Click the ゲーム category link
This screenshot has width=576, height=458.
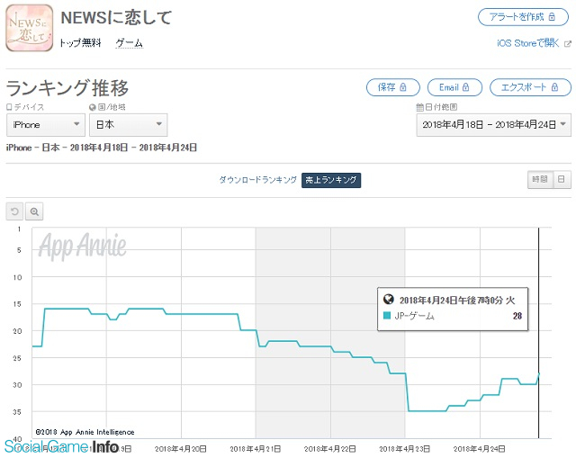coord(130,43)
